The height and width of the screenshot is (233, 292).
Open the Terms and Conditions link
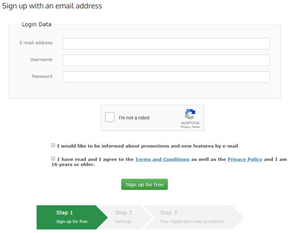162,159
